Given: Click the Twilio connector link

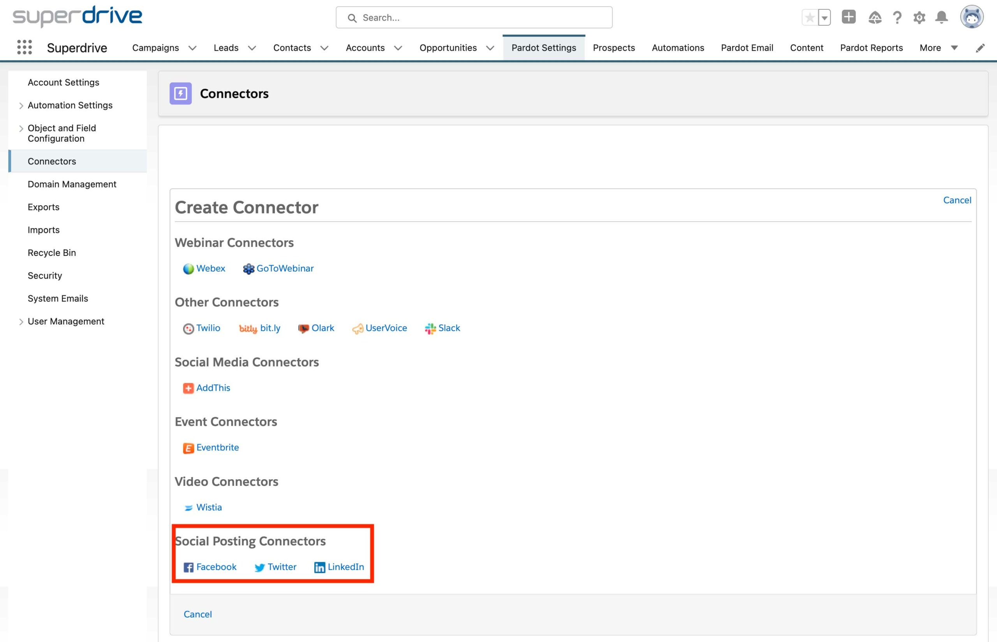Looking at the screenshot, I should point(208,328).
